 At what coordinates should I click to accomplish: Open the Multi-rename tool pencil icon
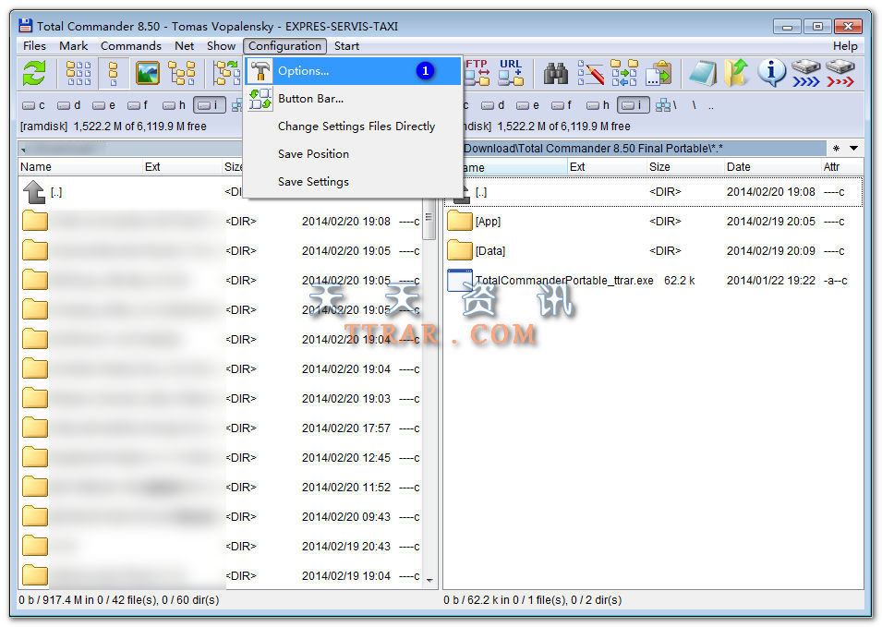click(590, 73)
